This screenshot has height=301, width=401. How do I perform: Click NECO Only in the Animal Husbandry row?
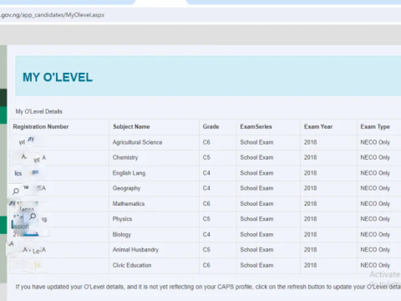click(x=375, y=250)
